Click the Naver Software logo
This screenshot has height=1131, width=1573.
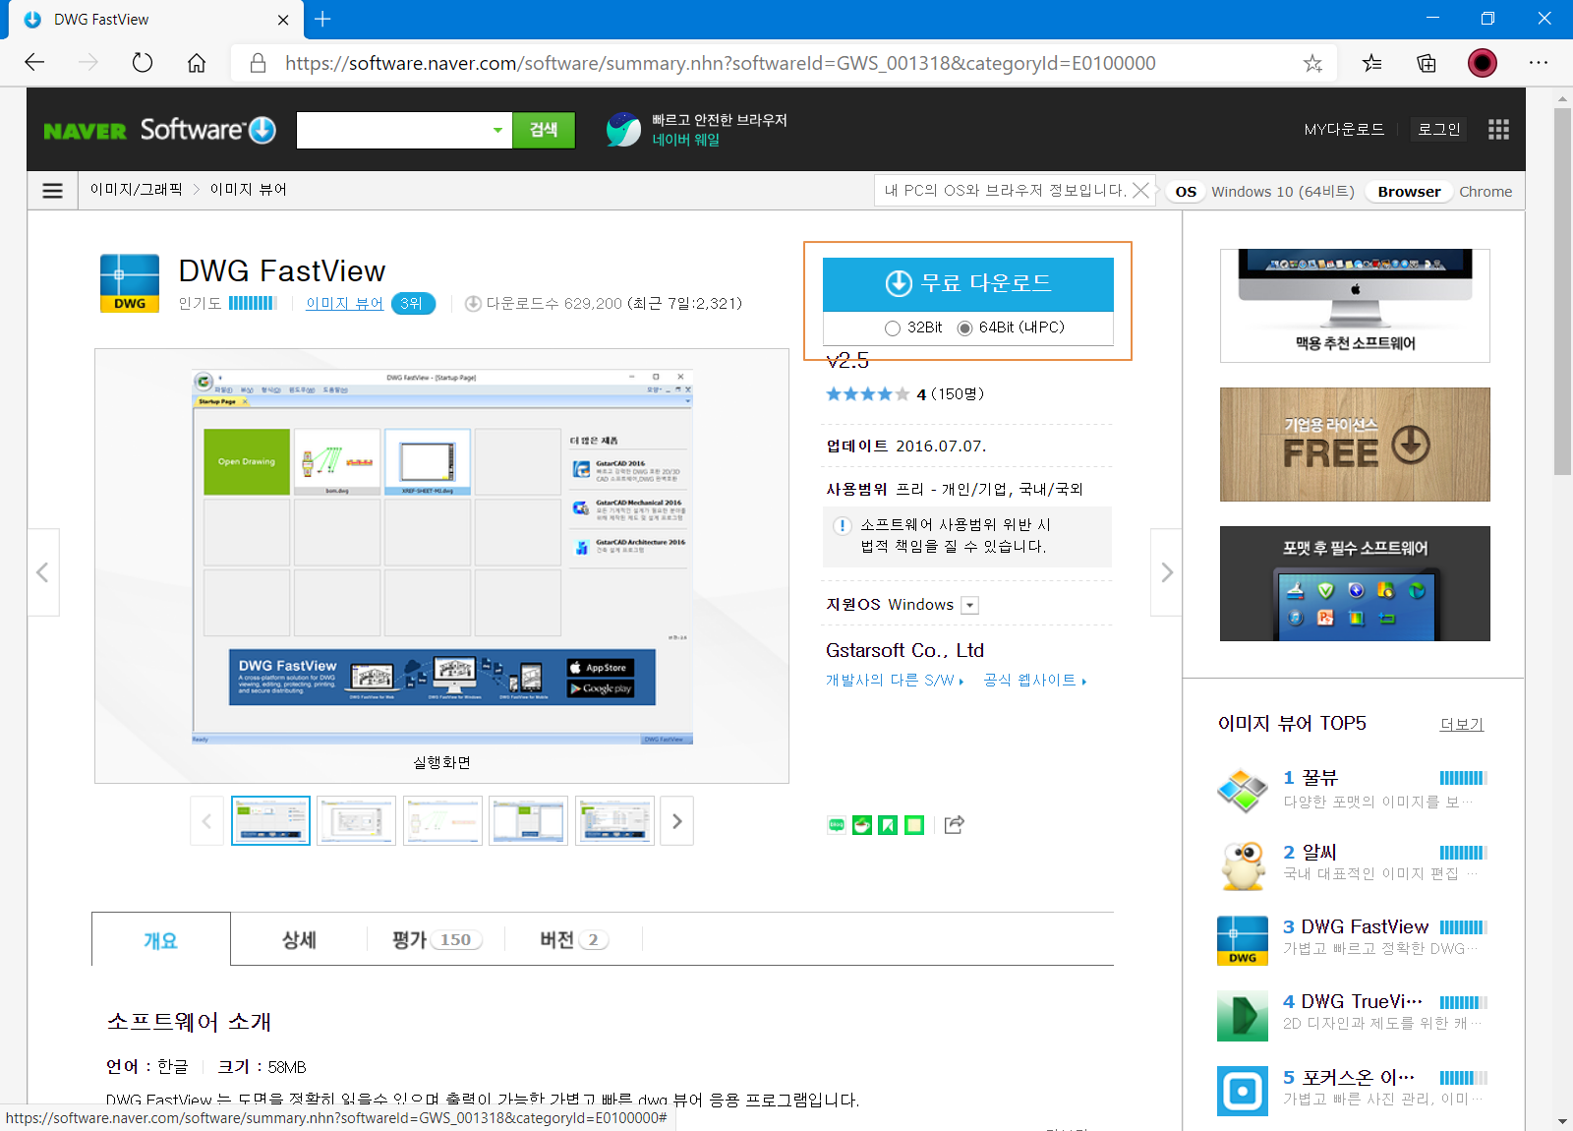pyautogui.click(x=160, y=130)
